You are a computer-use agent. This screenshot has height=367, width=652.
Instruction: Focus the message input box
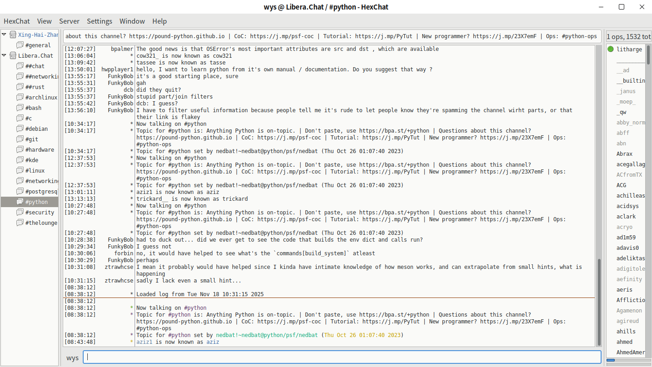pyautogui.click(x=342, y=357)
